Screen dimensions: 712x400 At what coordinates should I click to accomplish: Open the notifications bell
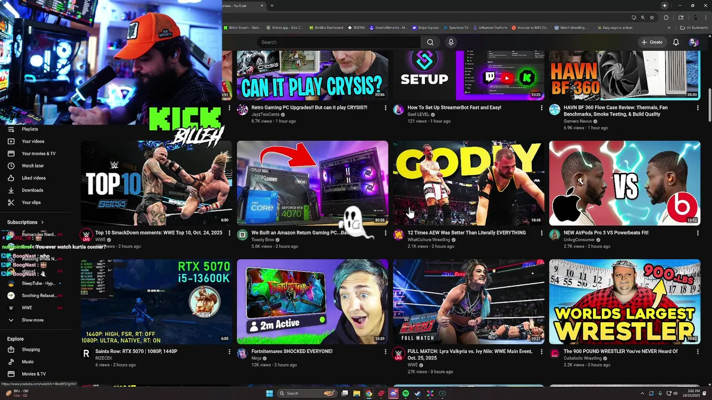pyautogui.click(x=676, y=42)
